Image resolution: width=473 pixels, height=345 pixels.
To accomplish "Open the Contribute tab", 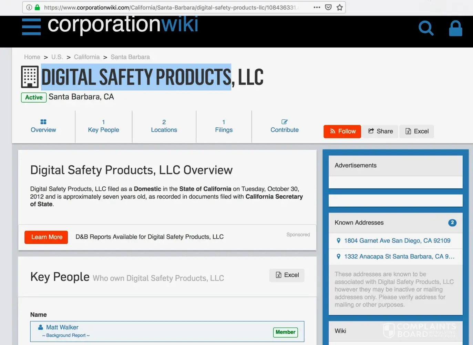I will pos(285,126).
